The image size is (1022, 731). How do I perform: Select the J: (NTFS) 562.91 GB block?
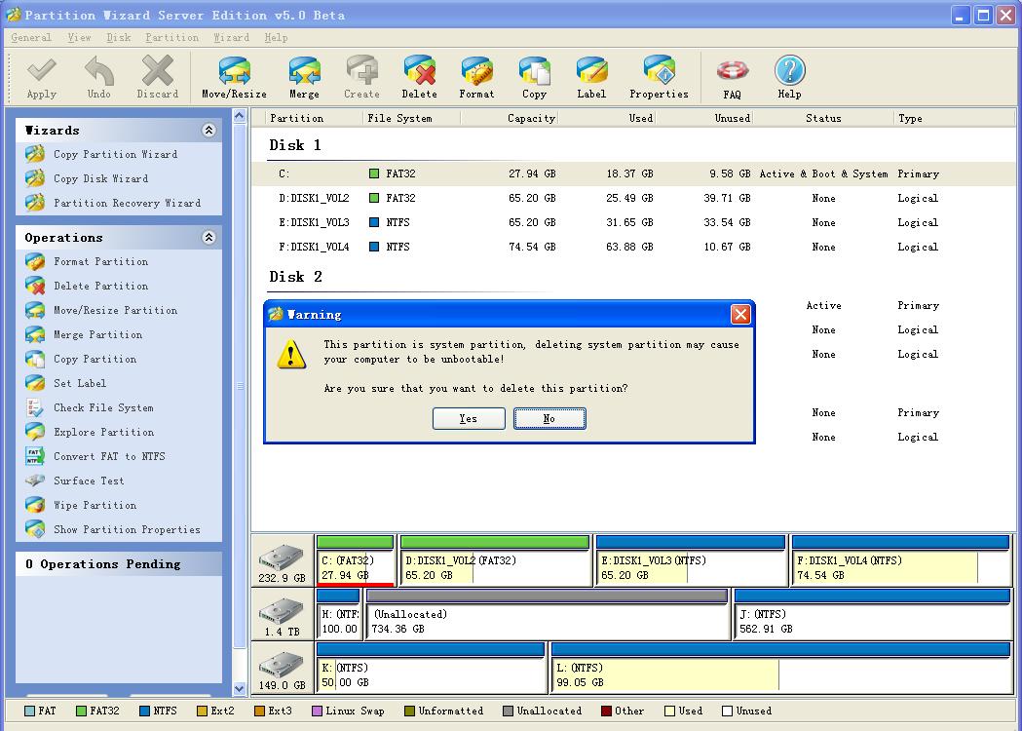tap(872, 614)
